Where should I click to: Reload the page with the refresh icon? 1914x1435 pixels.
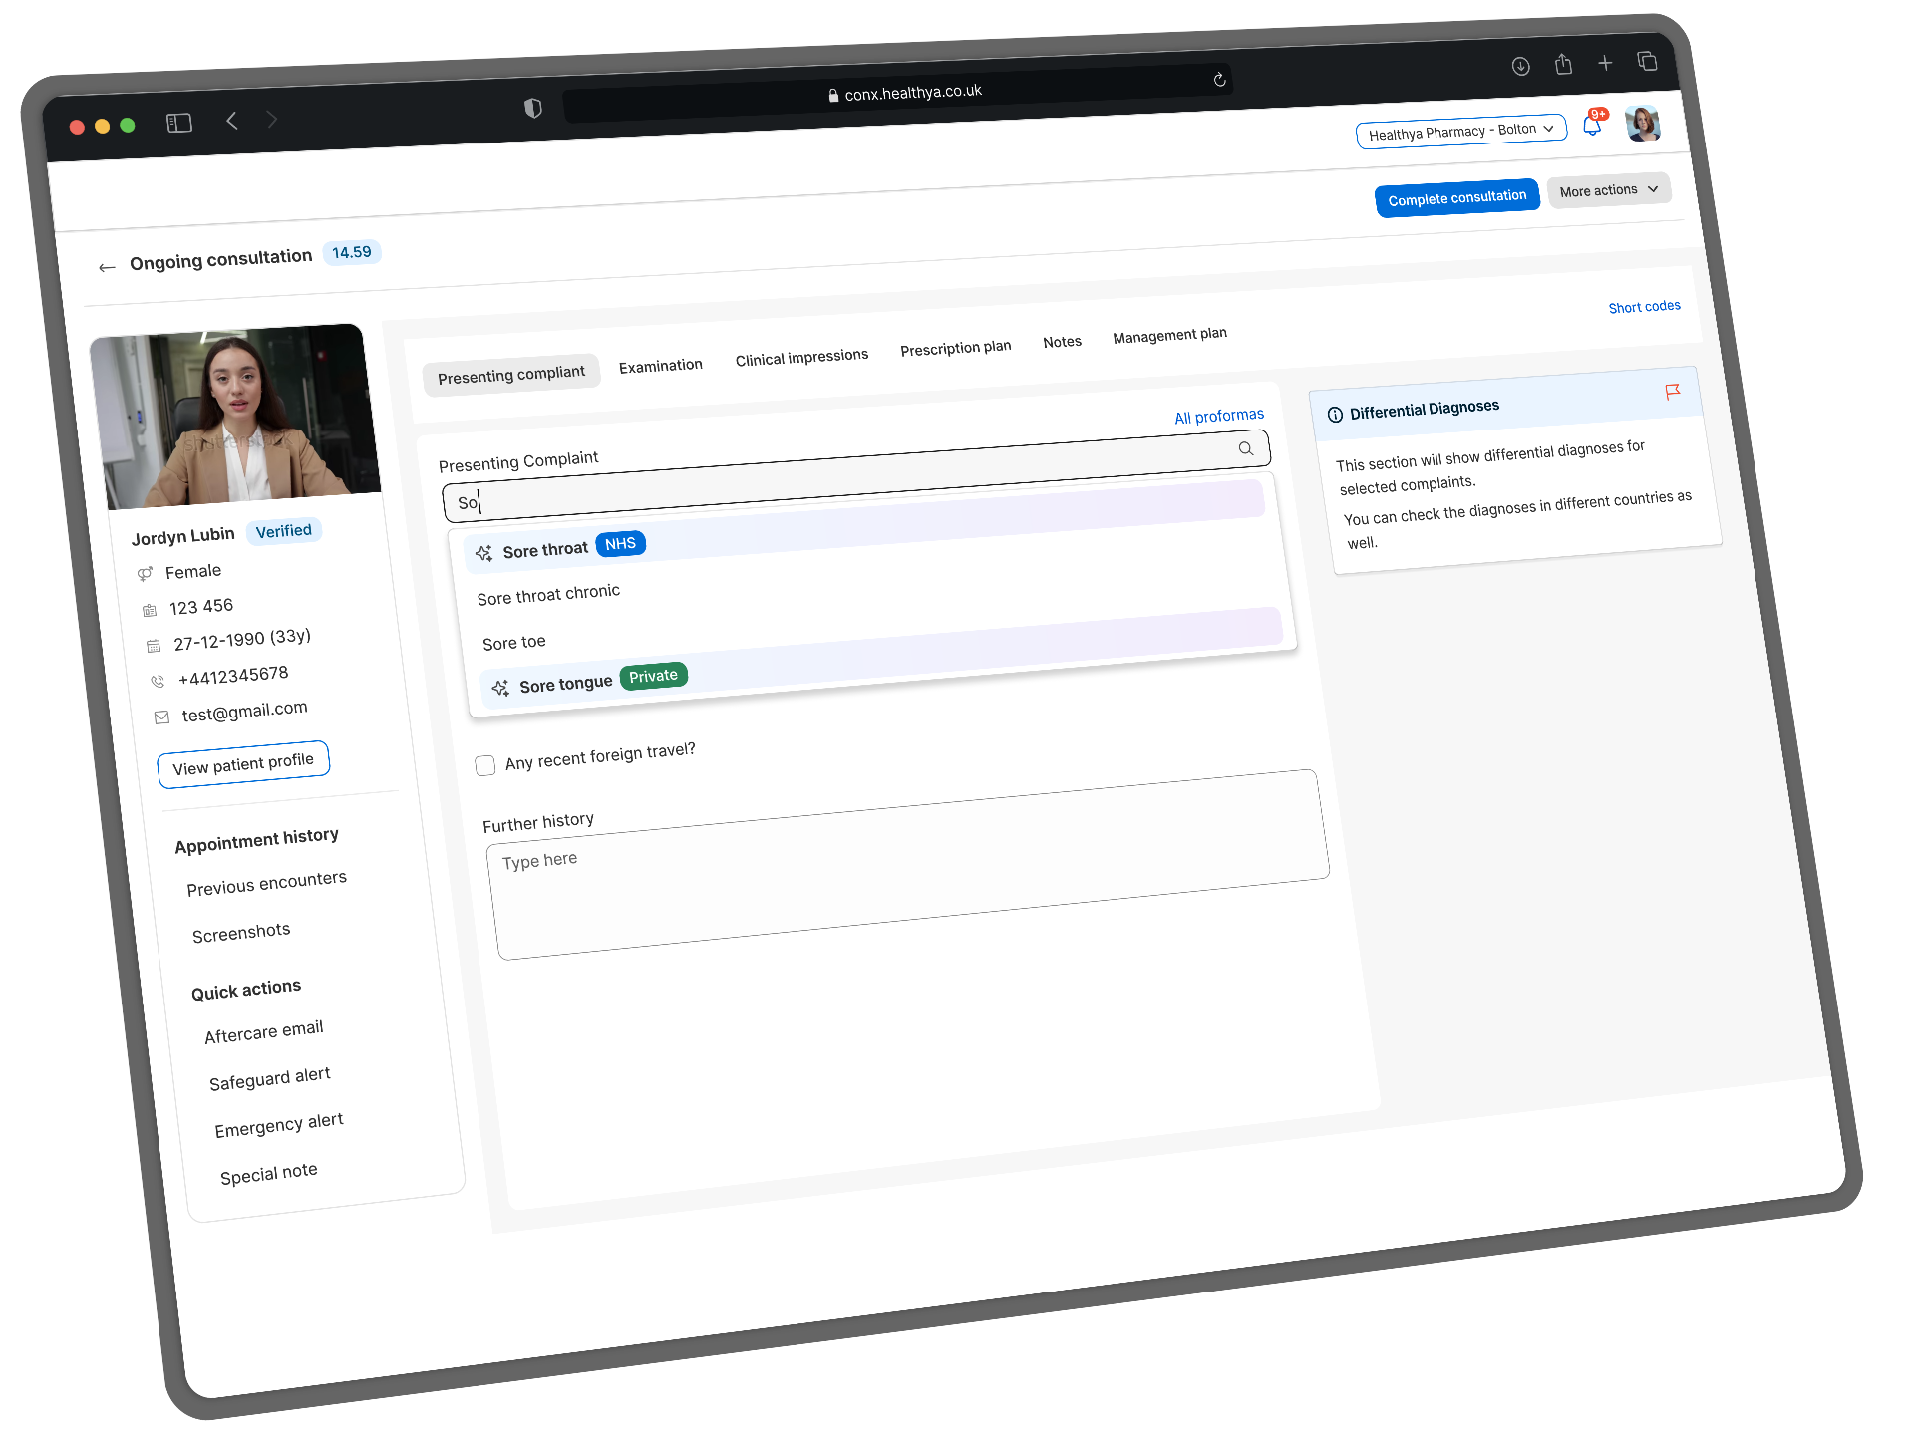(1219, 80)
